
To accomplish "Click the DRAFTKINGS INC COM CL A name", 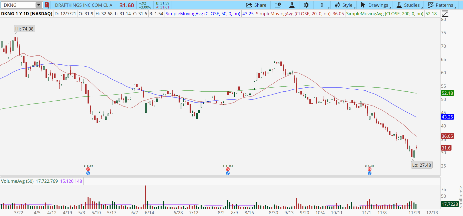I will pyautogui.click(x=84, y=5).
